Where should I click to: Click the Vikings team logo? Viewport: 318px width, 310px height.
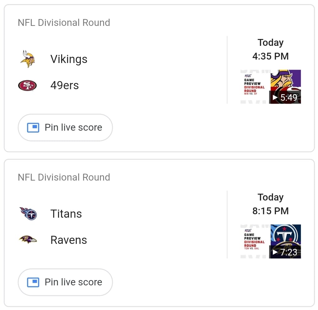pyautogui.click(x=28, y=59)
